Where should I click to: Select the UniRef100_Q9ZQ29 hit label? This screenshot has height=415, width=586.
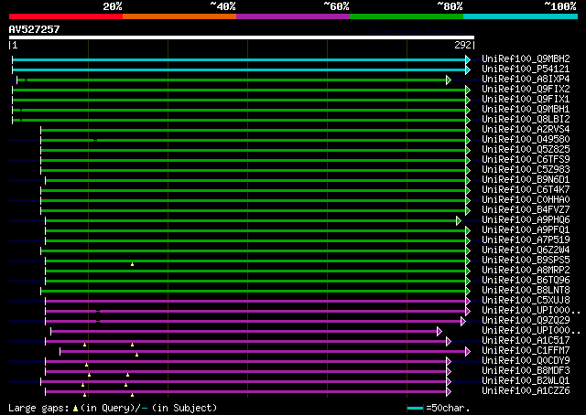pyautogui.click(x=526, y=321)
